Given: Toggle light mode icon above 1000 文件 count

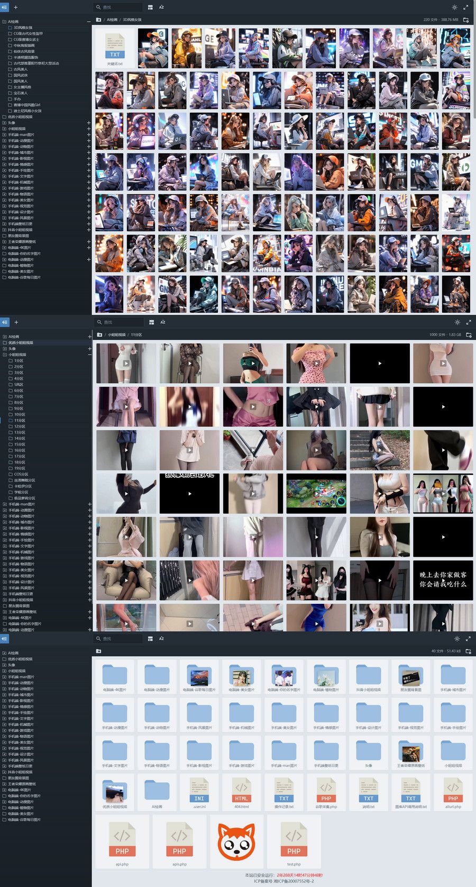Looking at the screenshot, I should coord(457,322).
